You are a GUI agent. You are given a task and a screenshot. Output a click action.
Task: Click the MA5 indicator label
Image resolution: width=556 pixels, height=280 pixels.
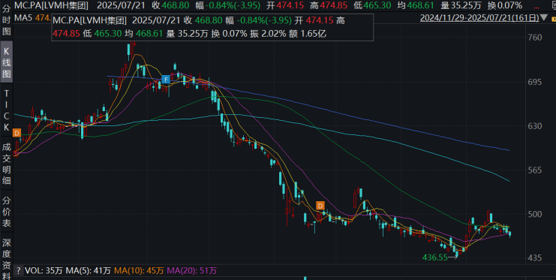coord(23,17)
